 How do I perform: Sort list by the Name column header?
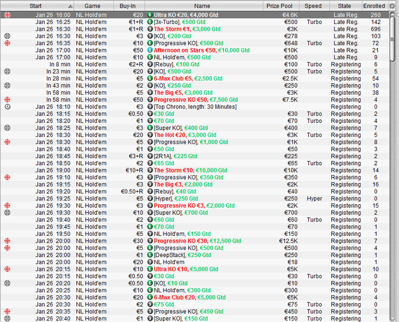(203, 6)
